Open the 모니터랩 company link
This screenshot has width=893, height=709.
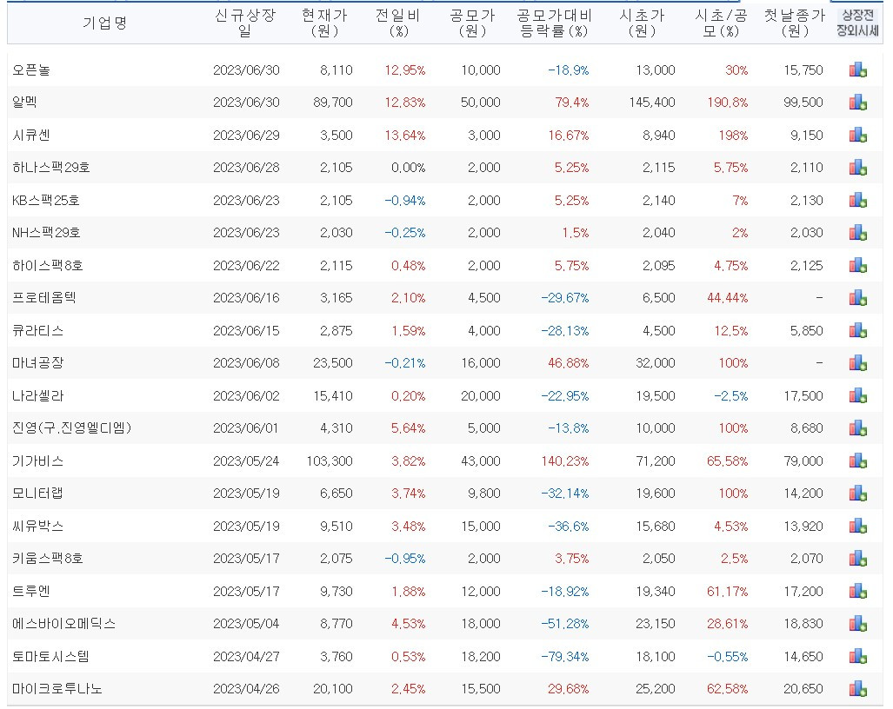(37, 494)
